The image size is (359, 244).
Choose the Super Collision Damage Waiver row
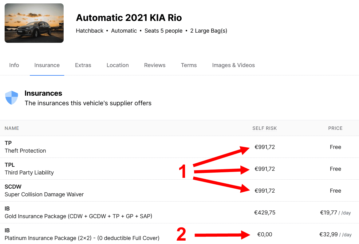(179, 191)
